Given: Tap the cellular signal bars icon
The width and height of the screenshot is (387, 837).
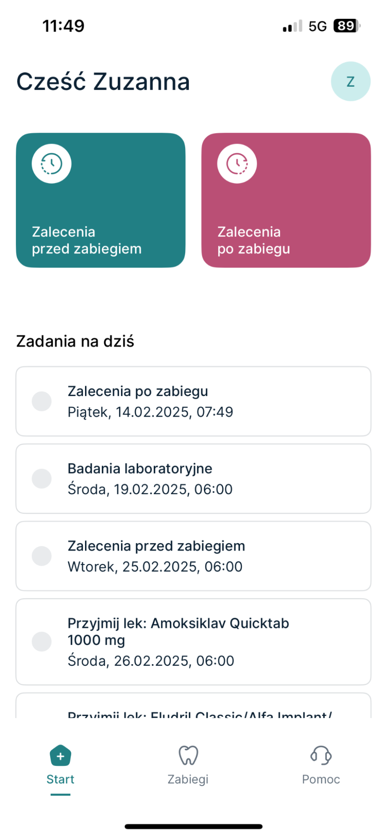Looking at the screenshot, I should pos(292,26).
